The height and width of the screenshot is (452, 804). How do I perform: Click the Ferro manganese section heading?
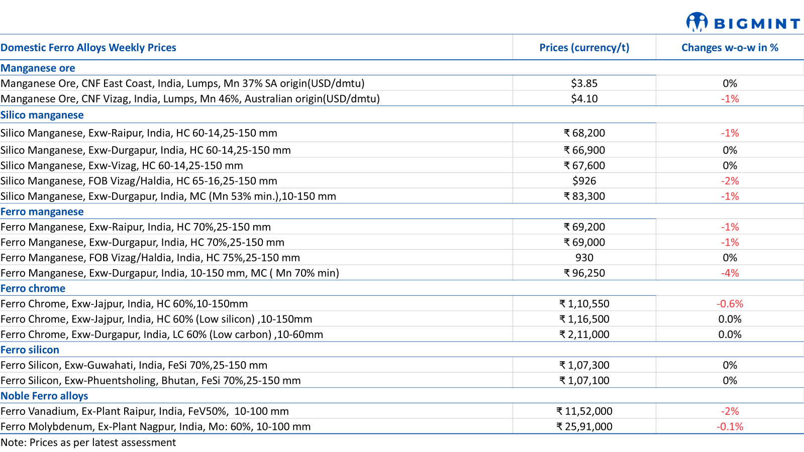[42, 212]
